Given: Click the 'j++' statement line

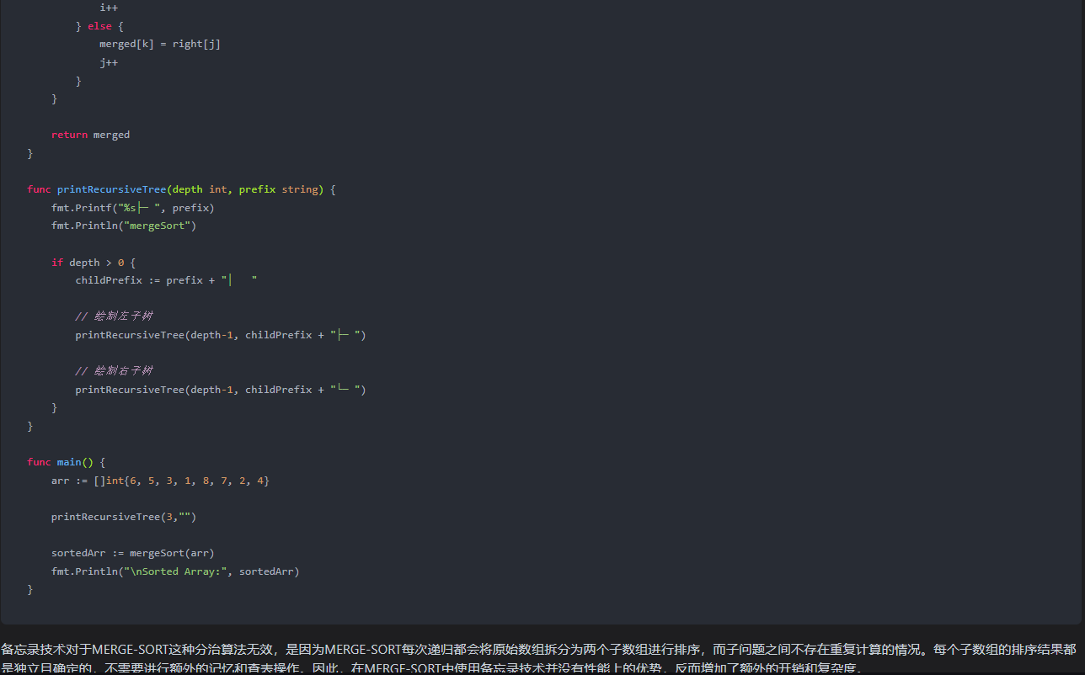Looking at the screenshot, I should 109,62.
